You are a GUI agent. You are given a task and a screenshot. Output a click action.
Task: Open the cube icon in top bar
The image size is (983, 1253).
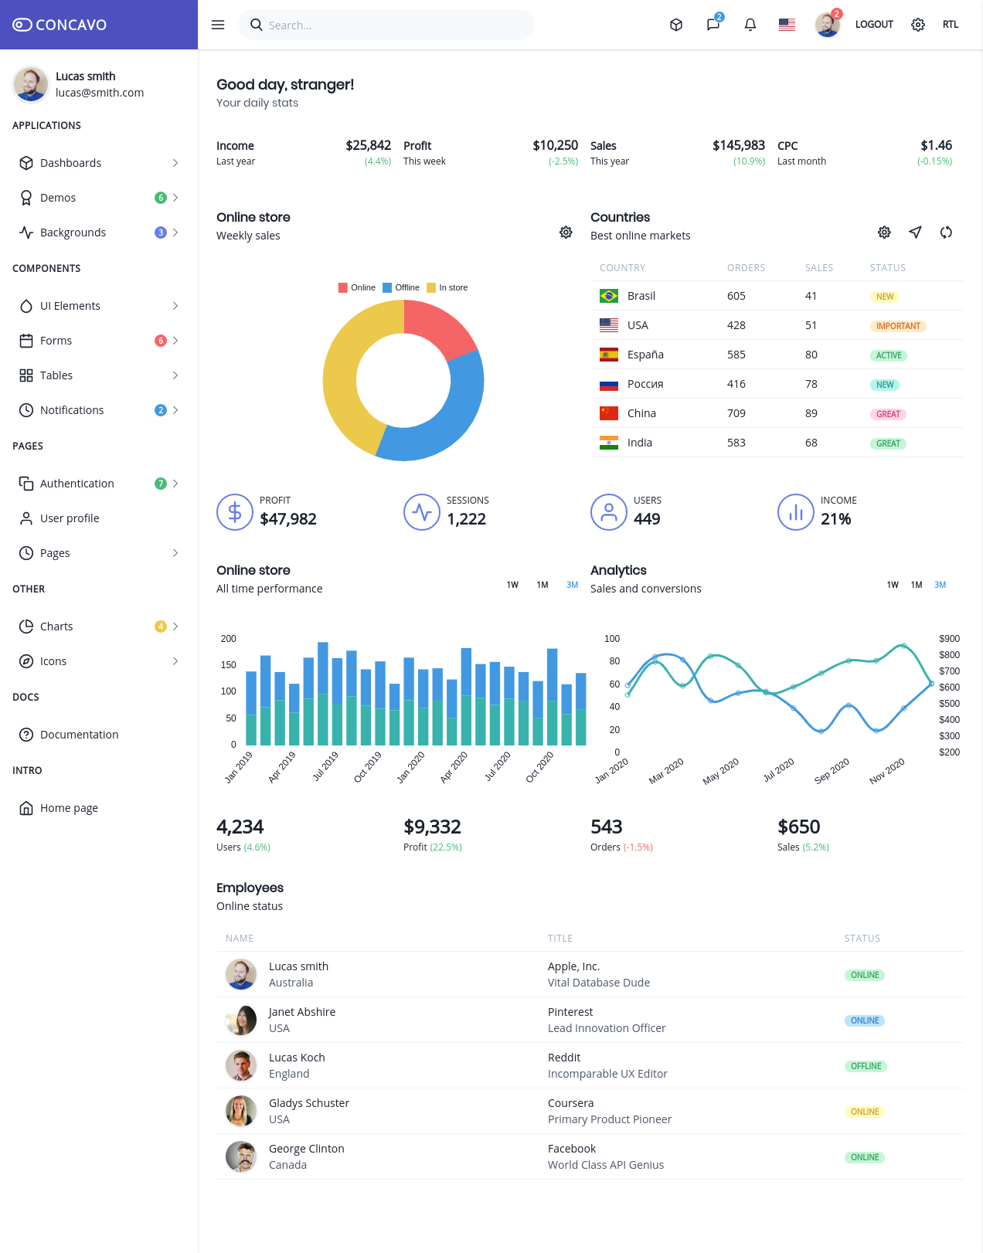pos(676,25)
